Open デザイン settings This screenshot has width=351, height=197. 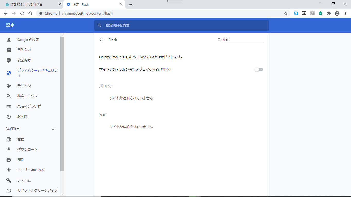24,86
